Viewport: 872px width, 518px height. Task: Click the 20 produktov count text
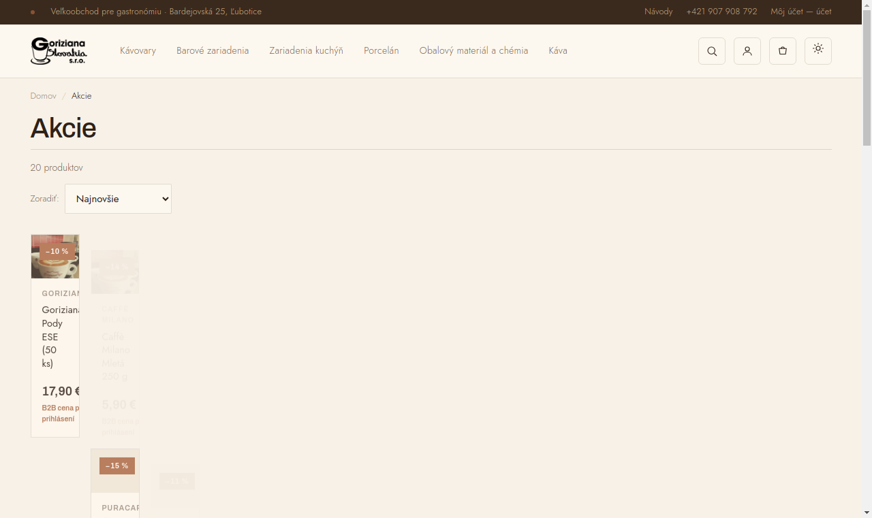point(57,167)
